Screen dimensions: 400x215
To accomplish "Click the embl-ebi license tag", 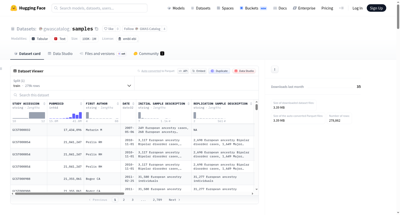I will [127, 39].
